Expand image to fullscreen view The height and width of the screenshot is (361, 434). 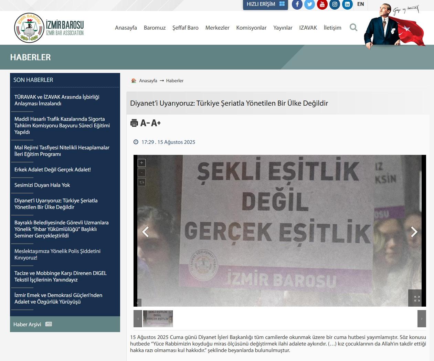pos(417,299)
